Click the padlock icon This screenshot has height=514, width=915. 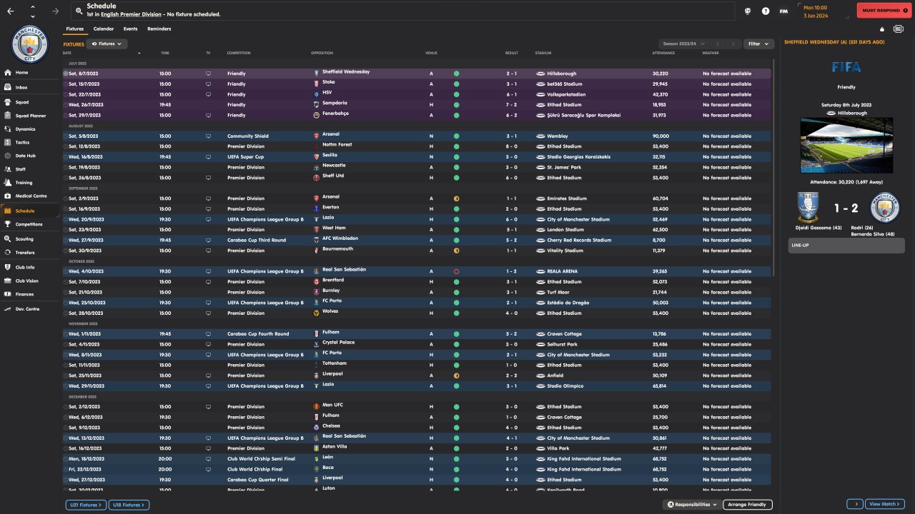(x=881, y=29)
